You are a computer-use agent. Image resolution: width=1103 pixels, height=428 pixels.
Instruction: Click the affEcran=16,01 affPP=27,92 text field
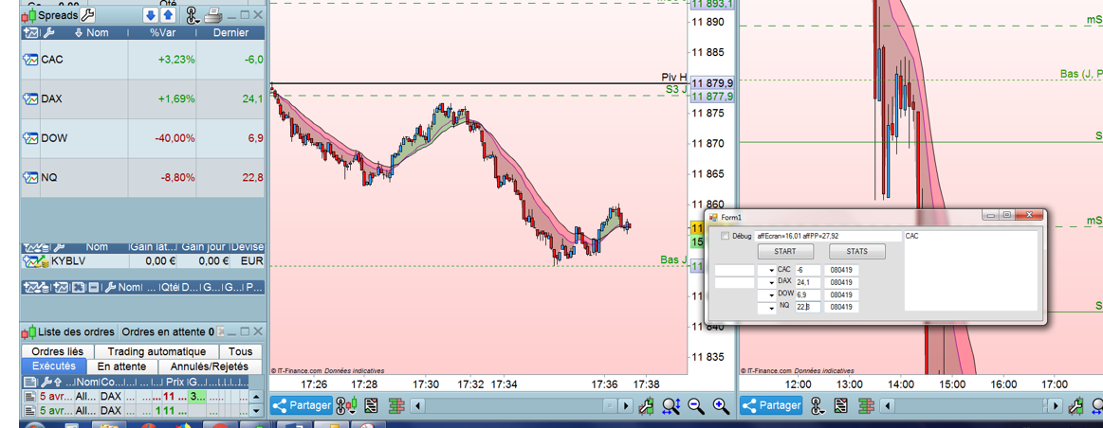(x=828, y=237)
